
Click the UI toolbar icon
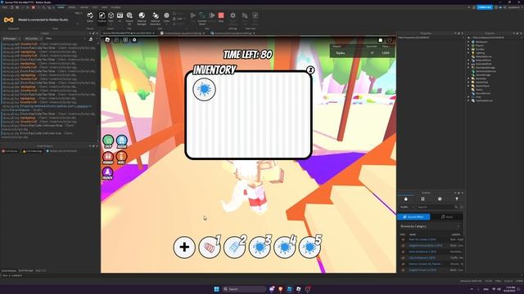tap(120, 17)
